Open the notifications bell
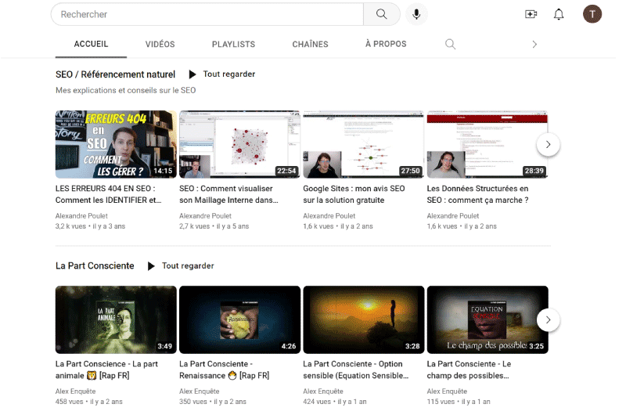The height and width of the screenshot is (415, 626). point(559,14)
